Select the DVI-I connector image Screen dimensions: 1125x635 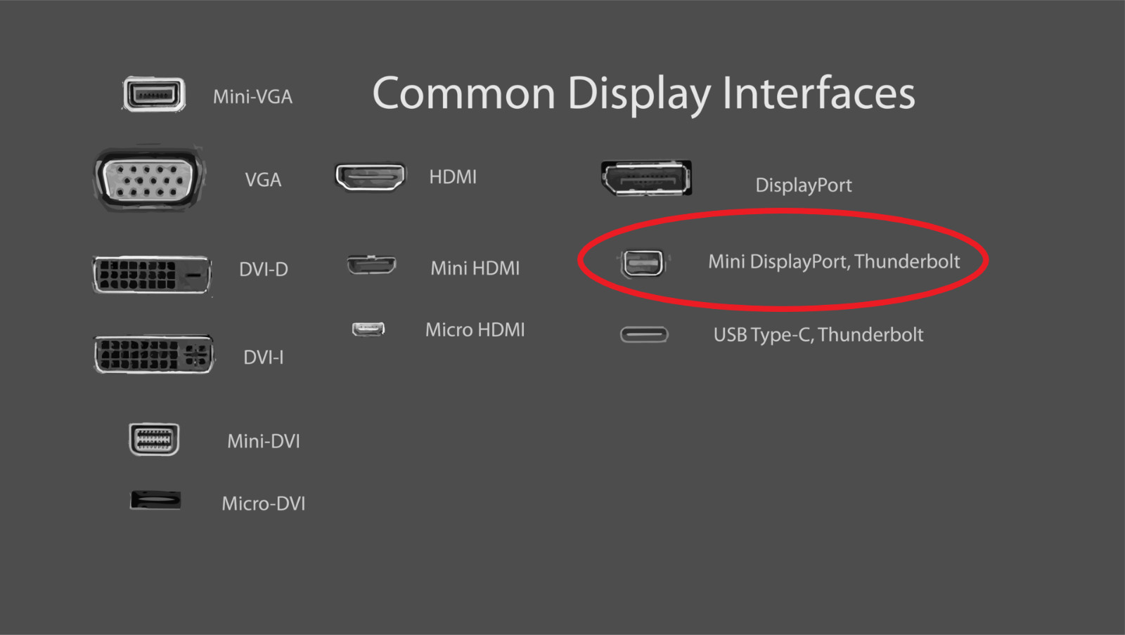click(154, 355)
